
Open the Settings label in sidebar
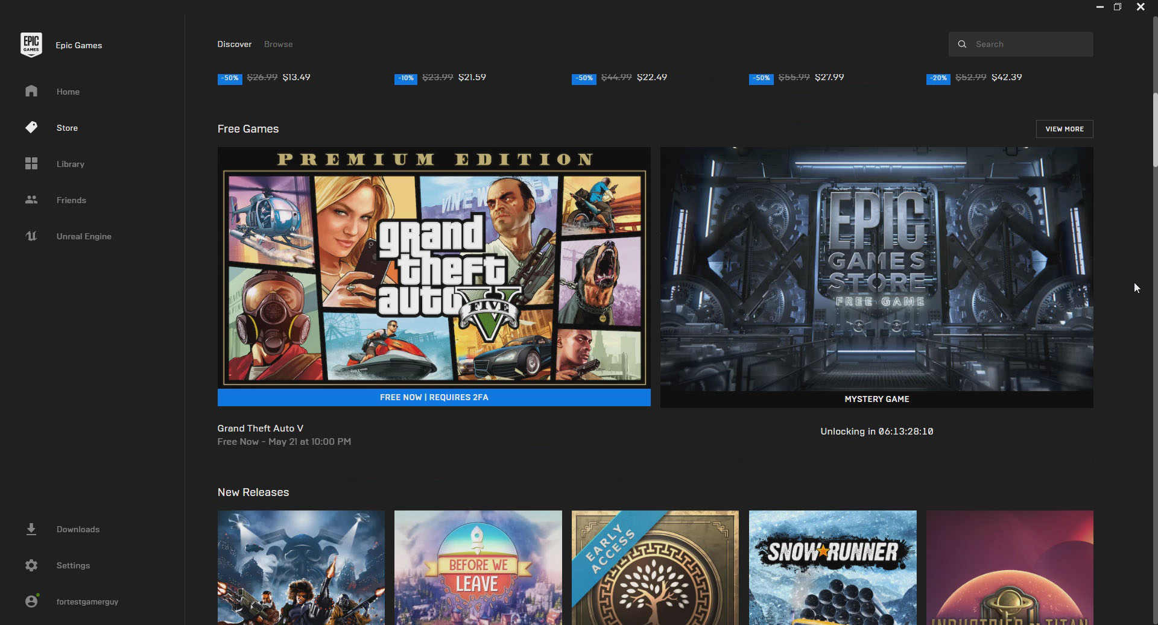[x=73, y=565]
